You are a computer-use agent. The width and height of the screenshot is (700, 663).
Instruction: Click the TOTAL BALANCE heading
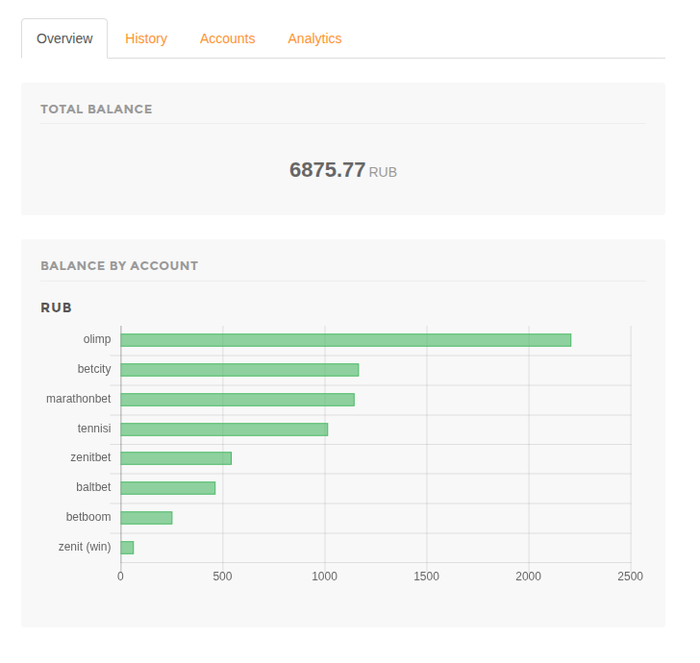(x=96, y=110)
